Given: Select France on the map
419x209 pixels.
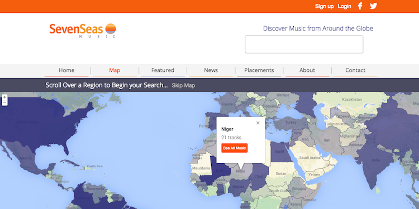Looking at the screenshot, I should tap(227, 104).
